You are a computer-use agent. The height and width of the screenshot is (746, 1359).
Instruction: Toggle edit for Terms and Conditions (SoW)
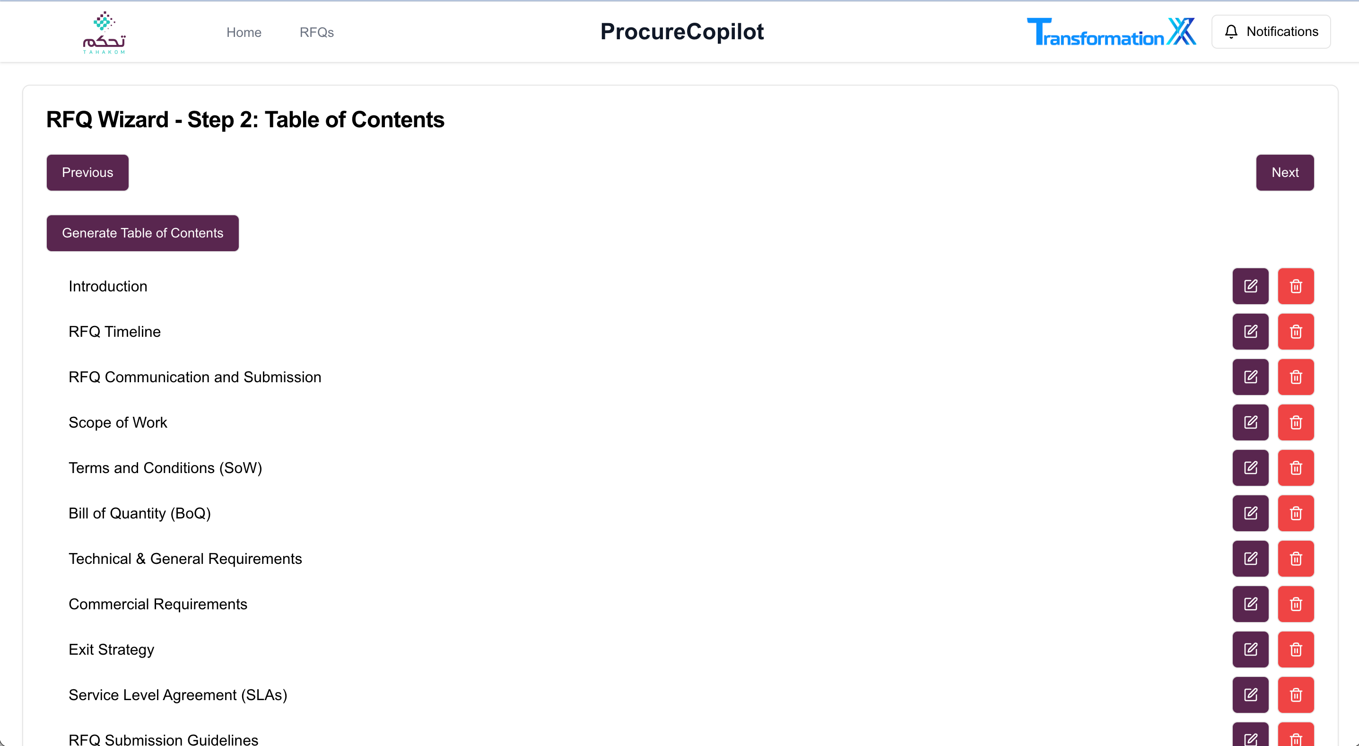tap(1251, 468)
